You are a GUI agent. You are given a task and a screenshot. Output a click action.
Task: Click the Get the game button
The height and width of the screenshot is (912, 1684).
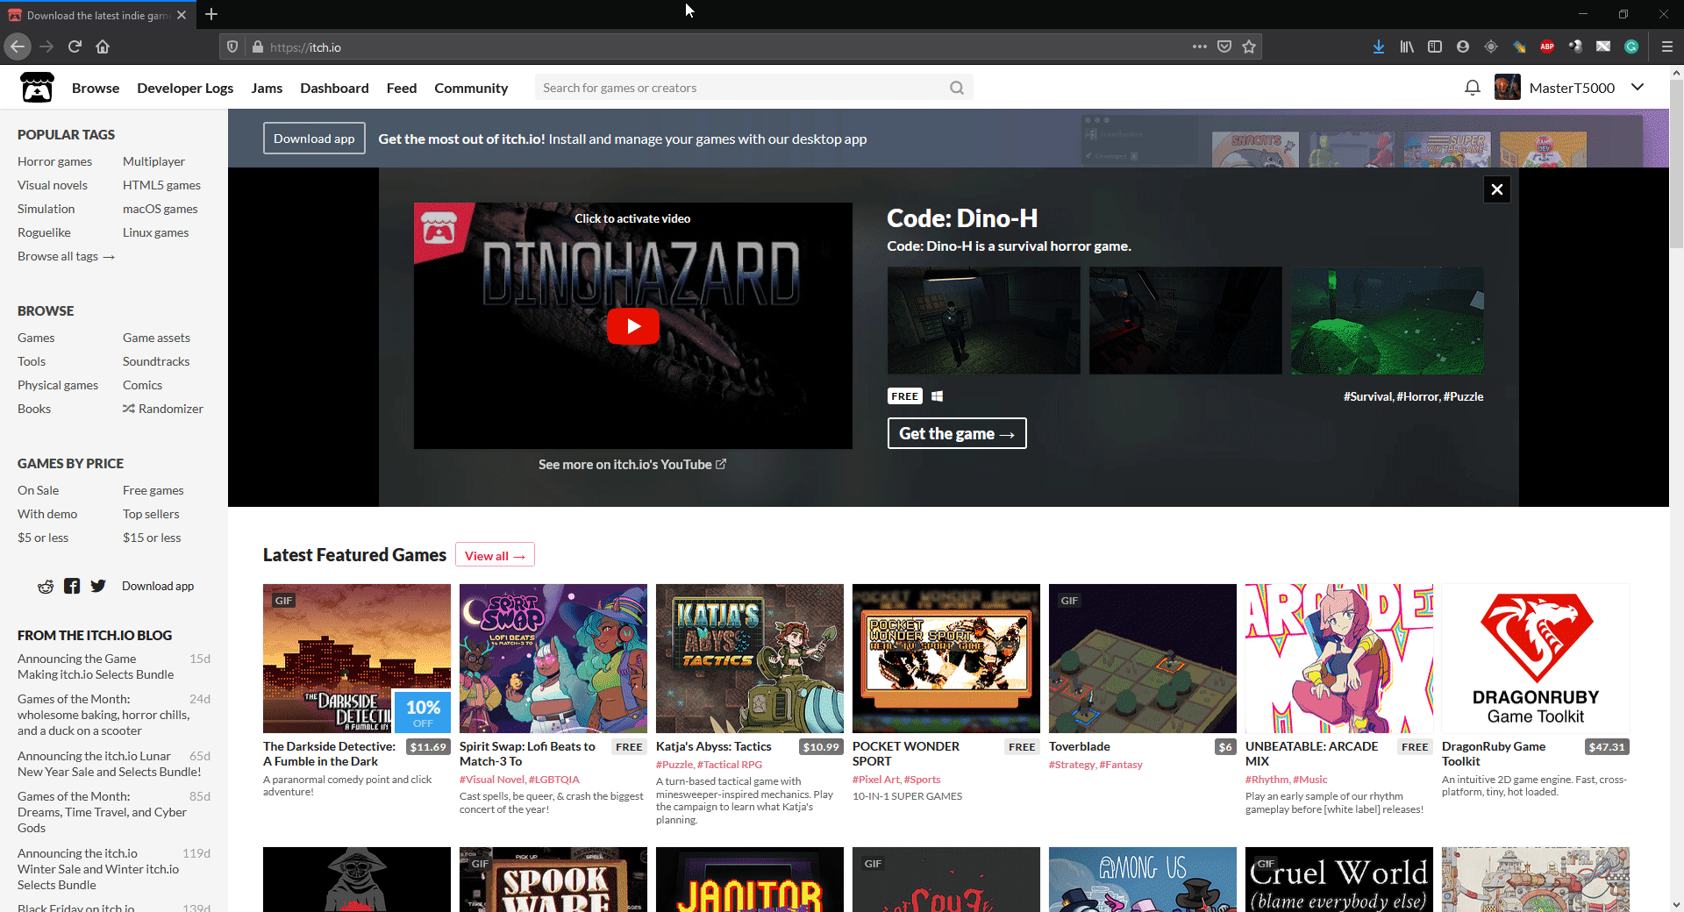click(957, 433)
